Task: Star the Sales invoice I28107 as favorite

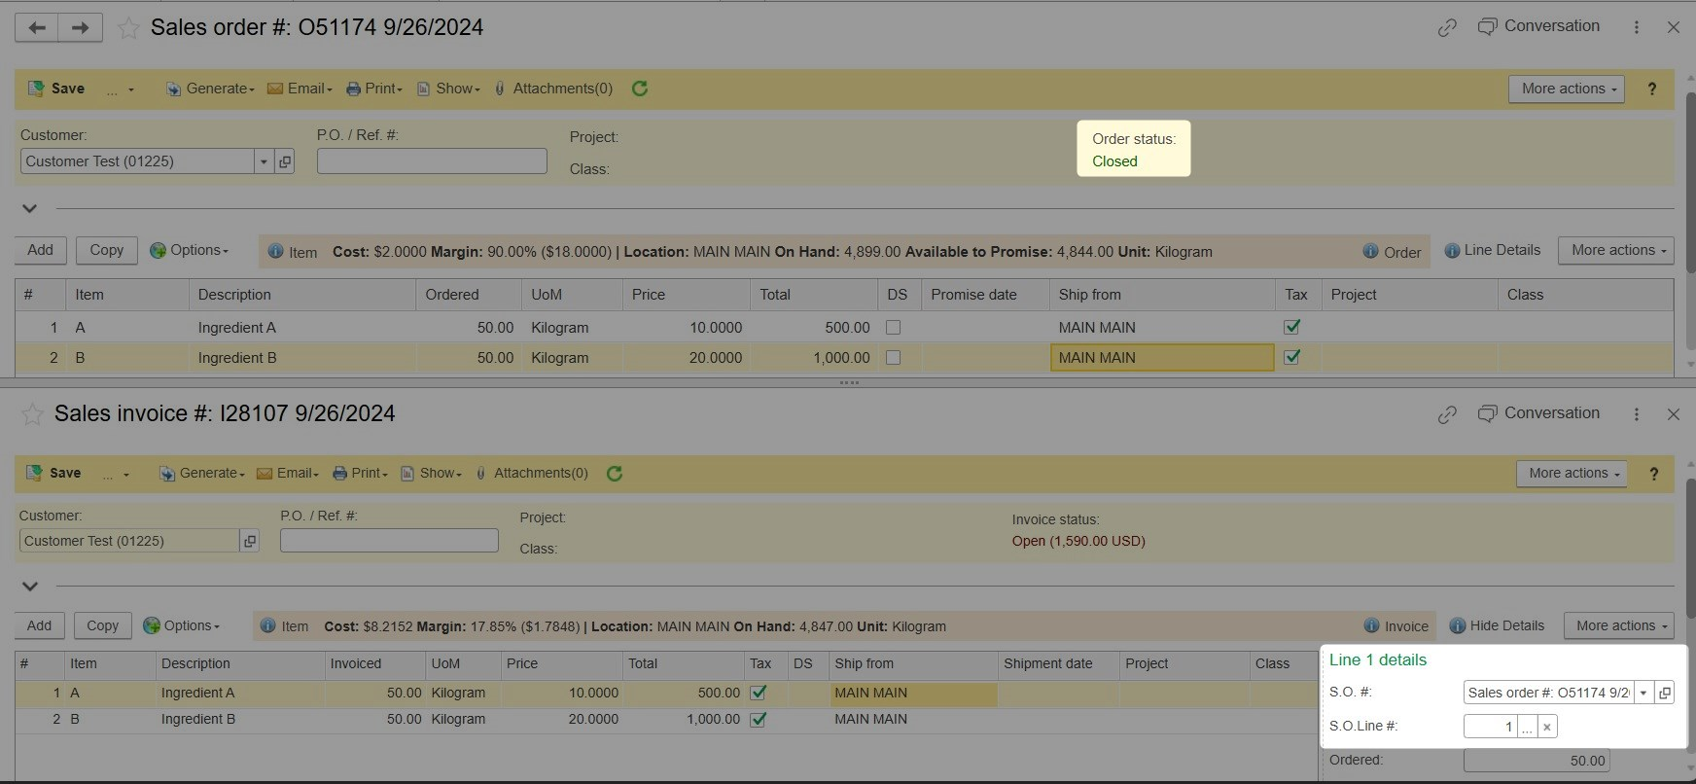Action: [32, 414]
